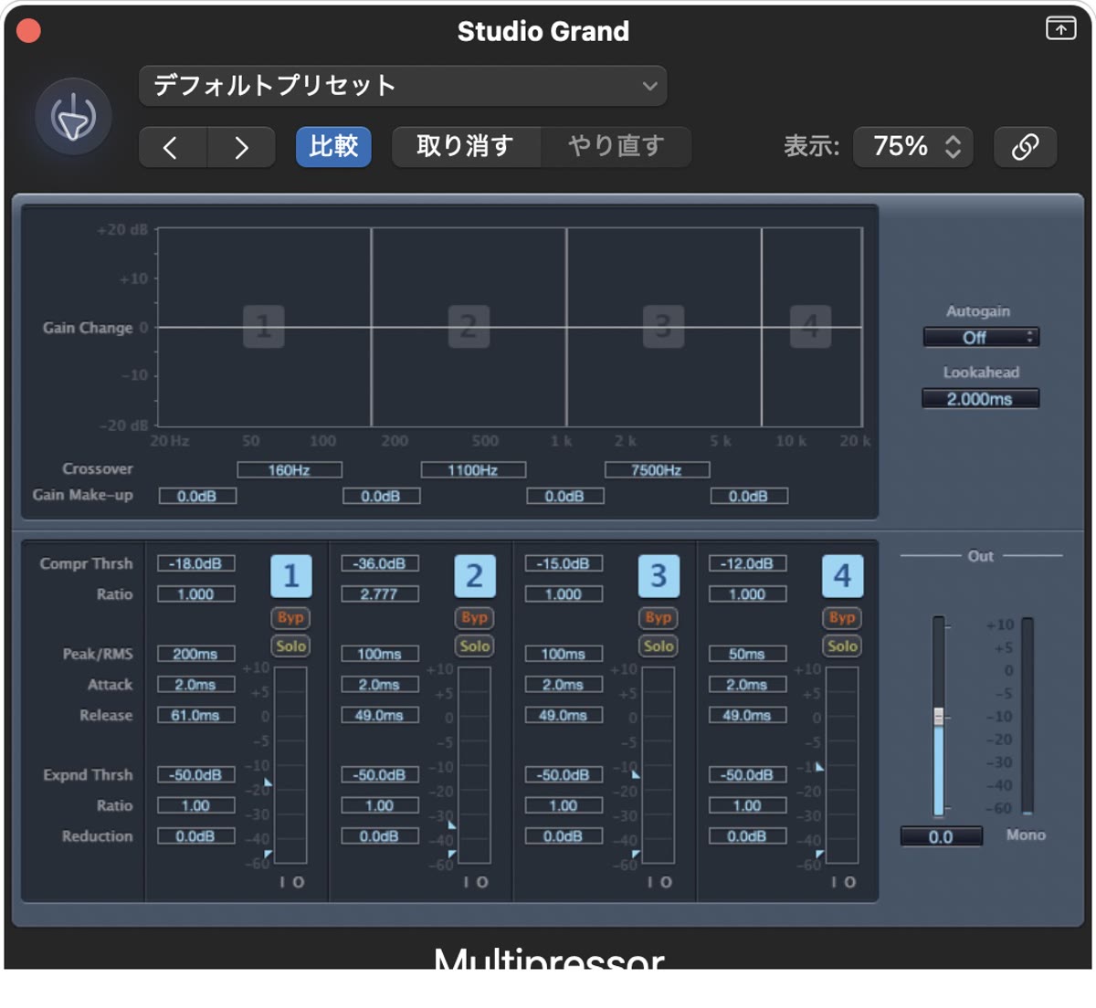Go to the previous preset
This screenshot has width=1096, height=1008.
click(x=173, y=147)
